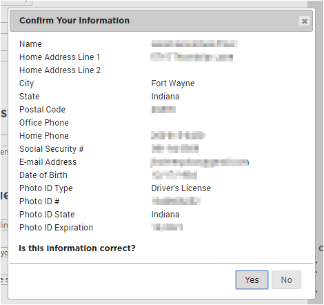Click the Office Phone label

(44, 123)
